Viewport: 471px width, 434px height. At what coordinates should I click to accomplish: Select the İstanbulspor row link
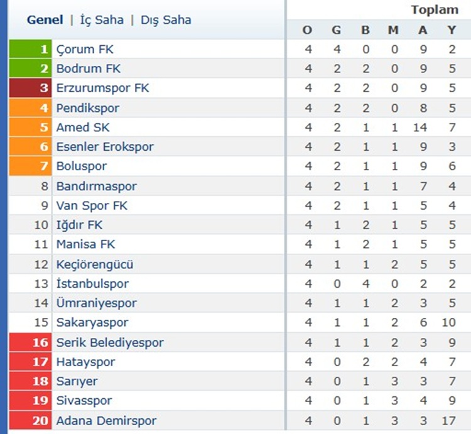pos(92,283)
